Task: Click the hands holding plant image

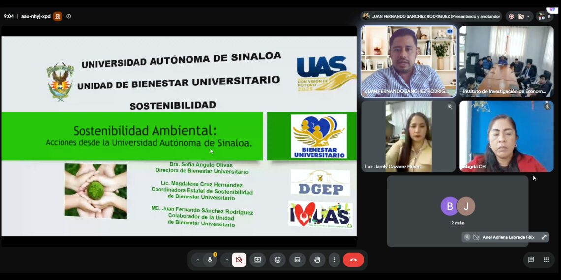Action: pyautogui.click(x=96, y=191)
